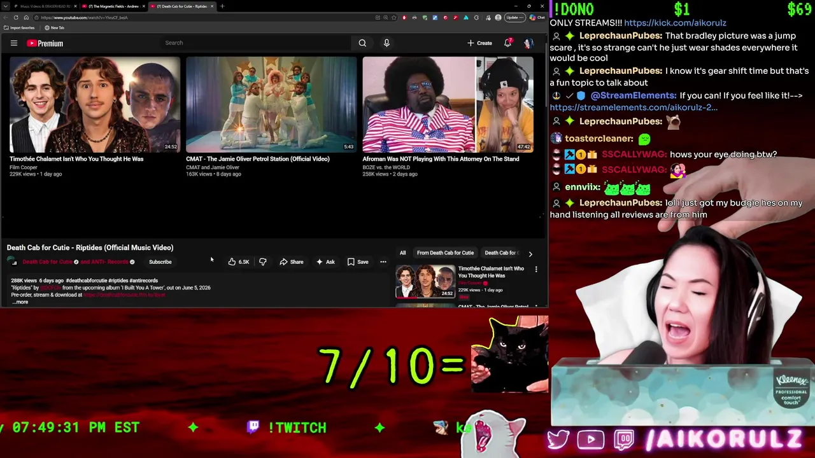This screenshot has height=458, width=815.
Task: Open the YouTube account avatar menu
Action: 528,43
